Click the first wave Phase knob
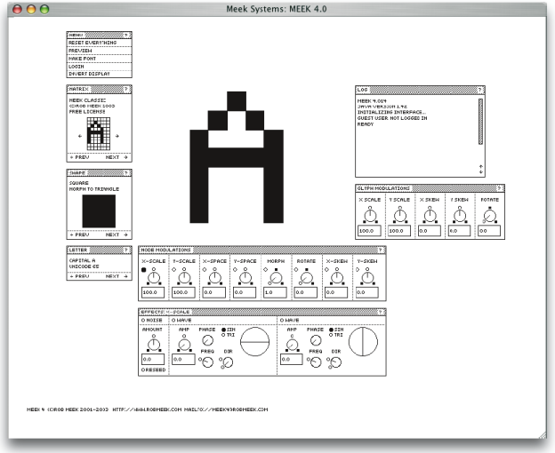Viewport: 555px width, 453px height. tap(207, 340)
